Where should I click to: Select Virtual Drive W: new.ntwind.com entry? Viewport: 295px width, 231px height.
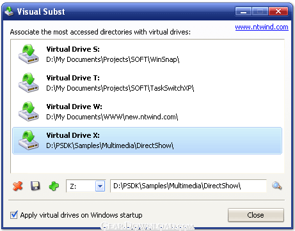pos(147,112)
